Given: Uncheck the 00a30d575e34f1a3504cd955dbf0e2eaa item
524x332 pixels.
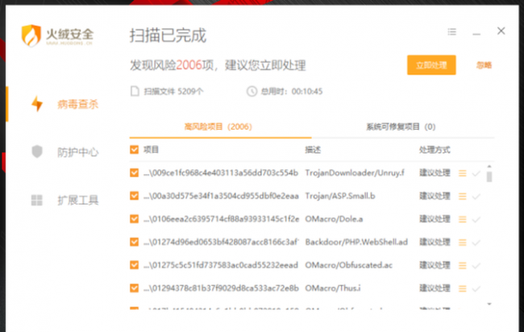Looking at the screenshot, I should coord(135,196).
